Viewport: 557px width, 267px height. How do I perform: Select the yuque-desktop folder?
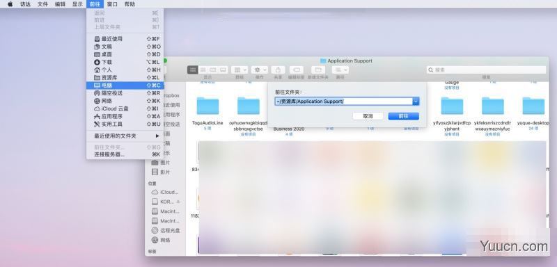[x=533, y=106]
